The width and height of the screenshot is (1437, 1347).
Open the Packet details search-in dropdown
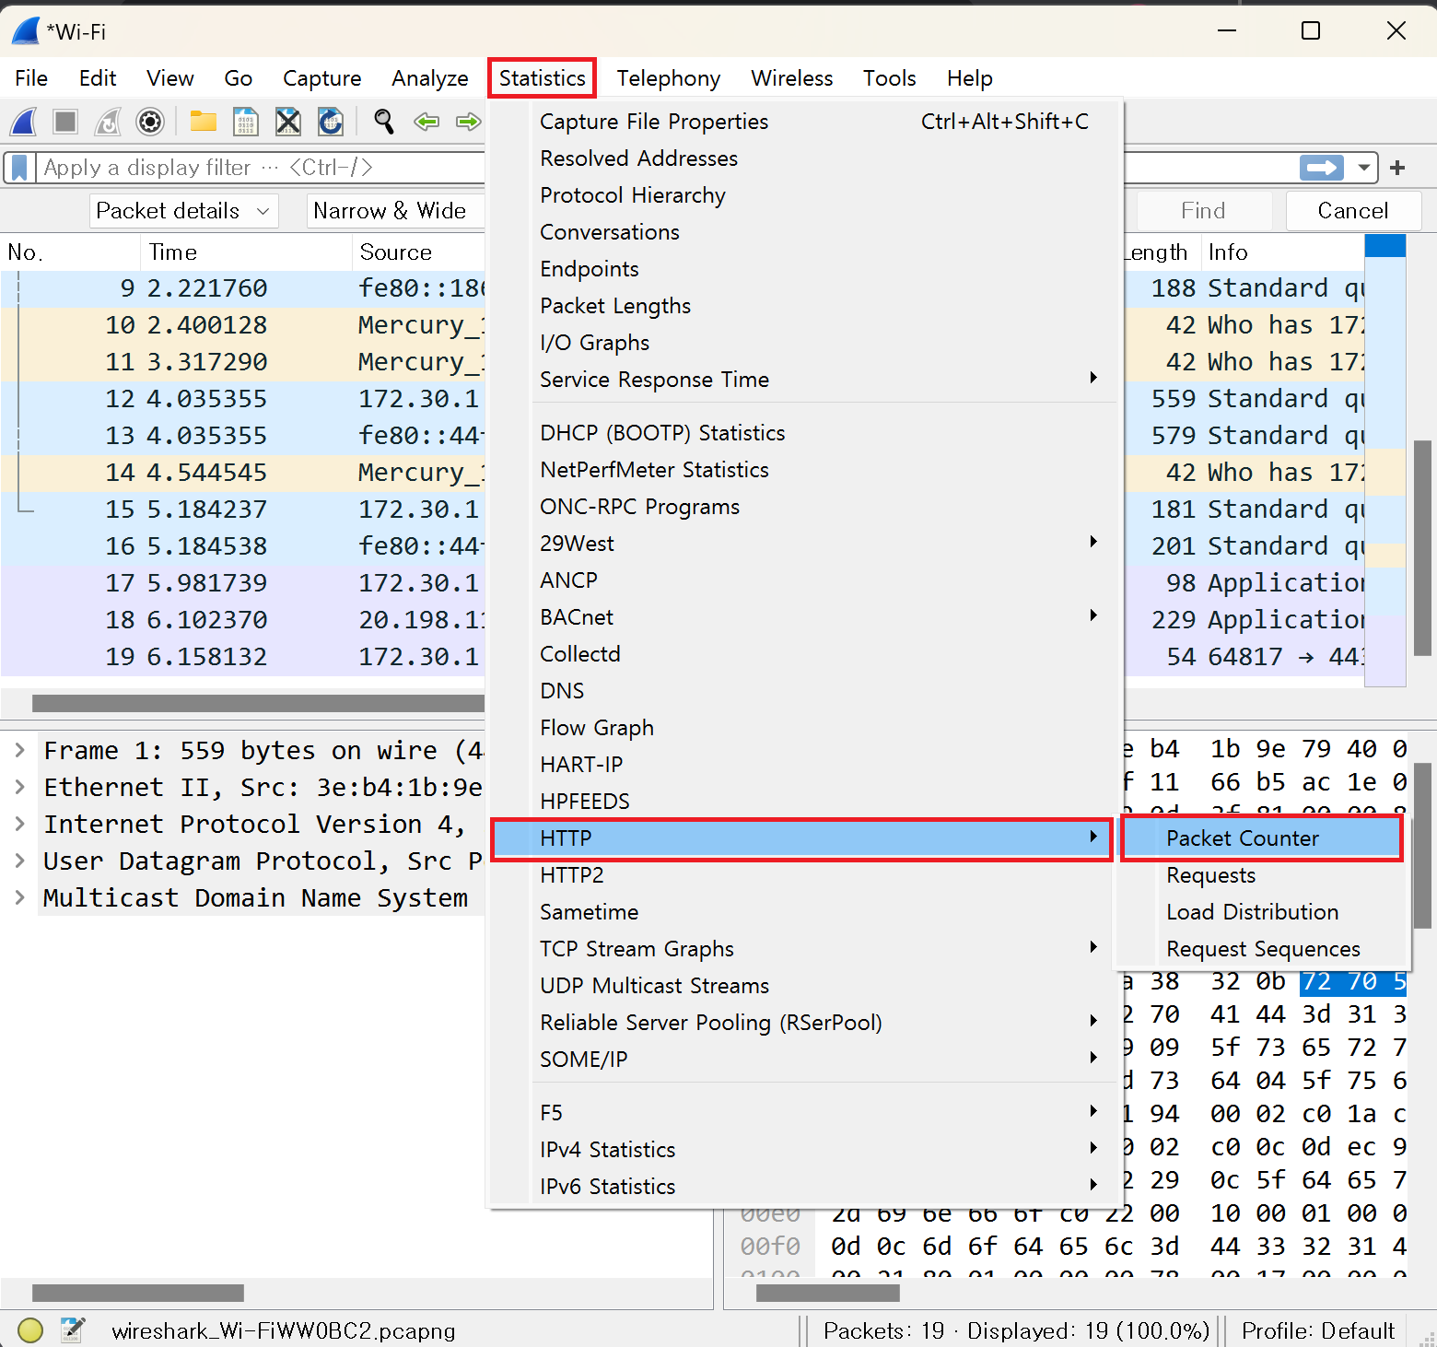[183, 211]
